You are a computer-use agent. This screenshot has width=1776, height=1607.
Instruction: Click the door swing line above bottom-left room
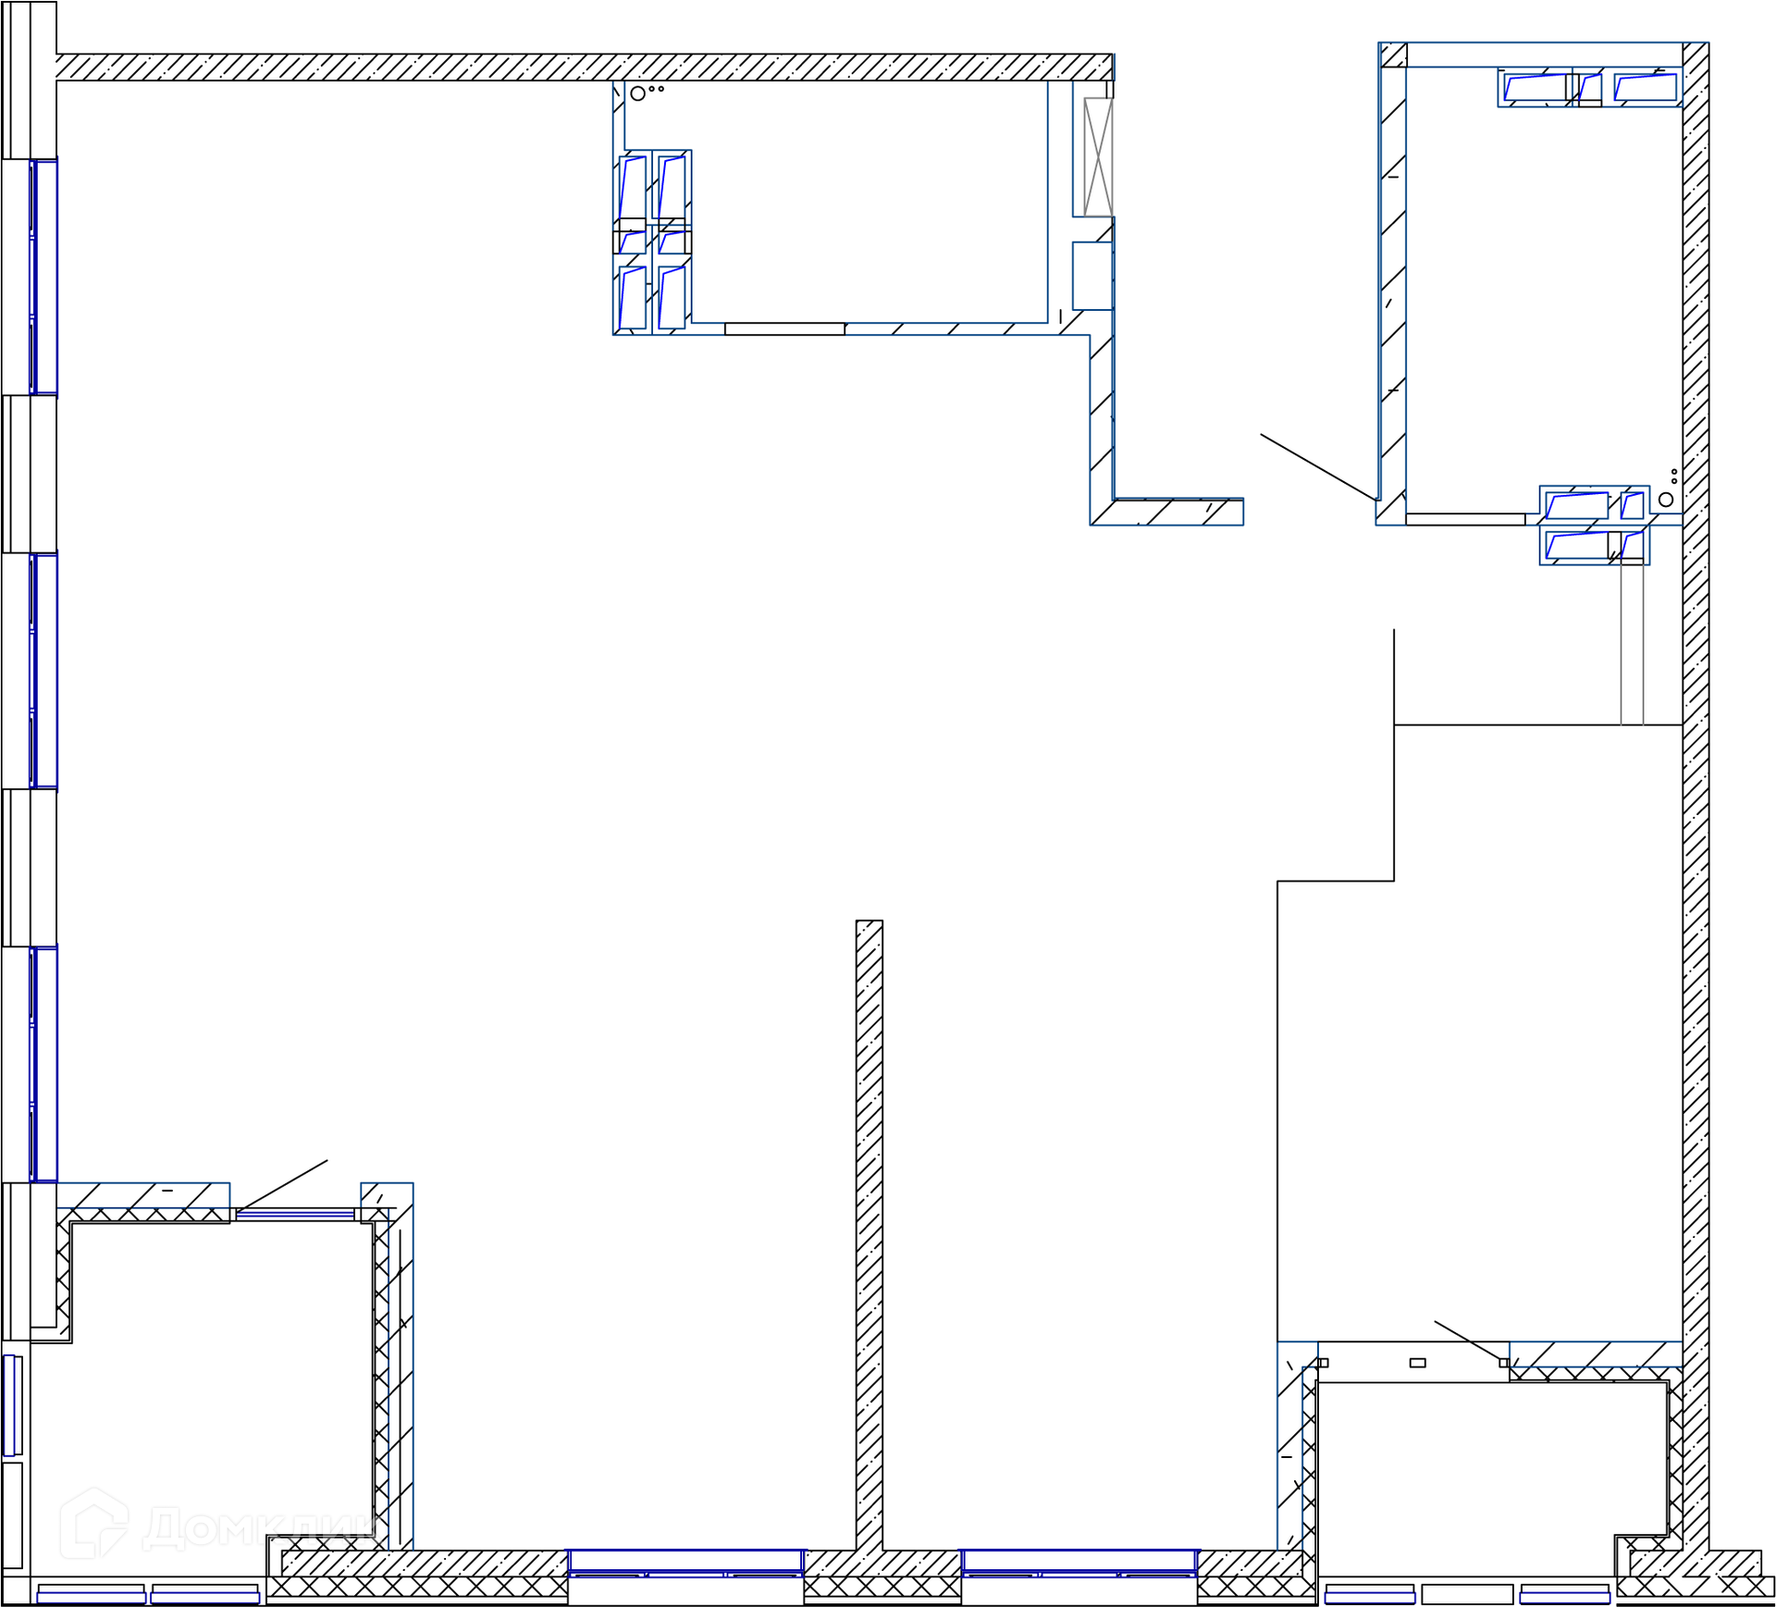click(x=282, y=1185)
